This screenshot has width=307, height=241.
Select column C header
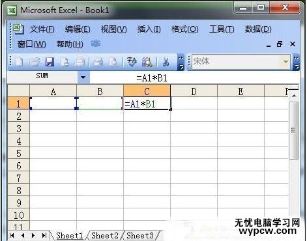click(147, 91)
